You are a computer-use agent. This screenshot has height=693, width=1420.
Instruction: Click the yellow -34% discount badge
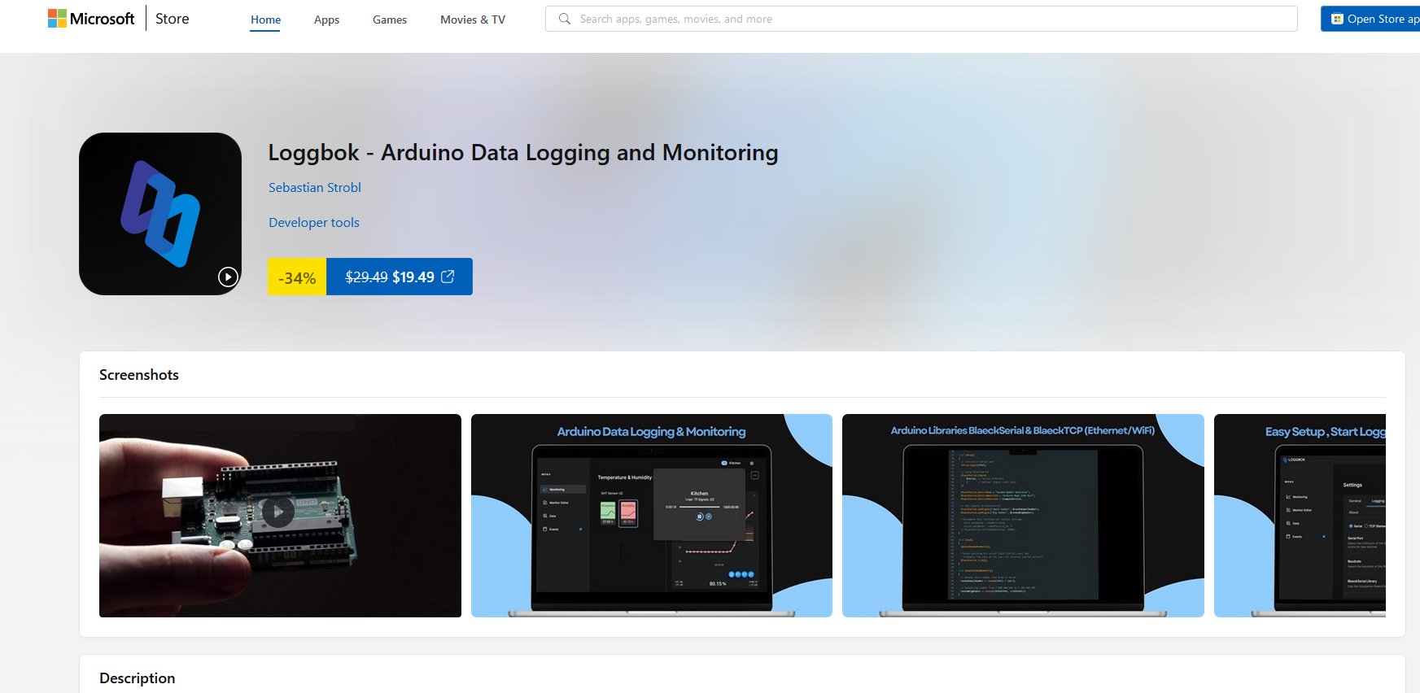(x=297, y=277)
